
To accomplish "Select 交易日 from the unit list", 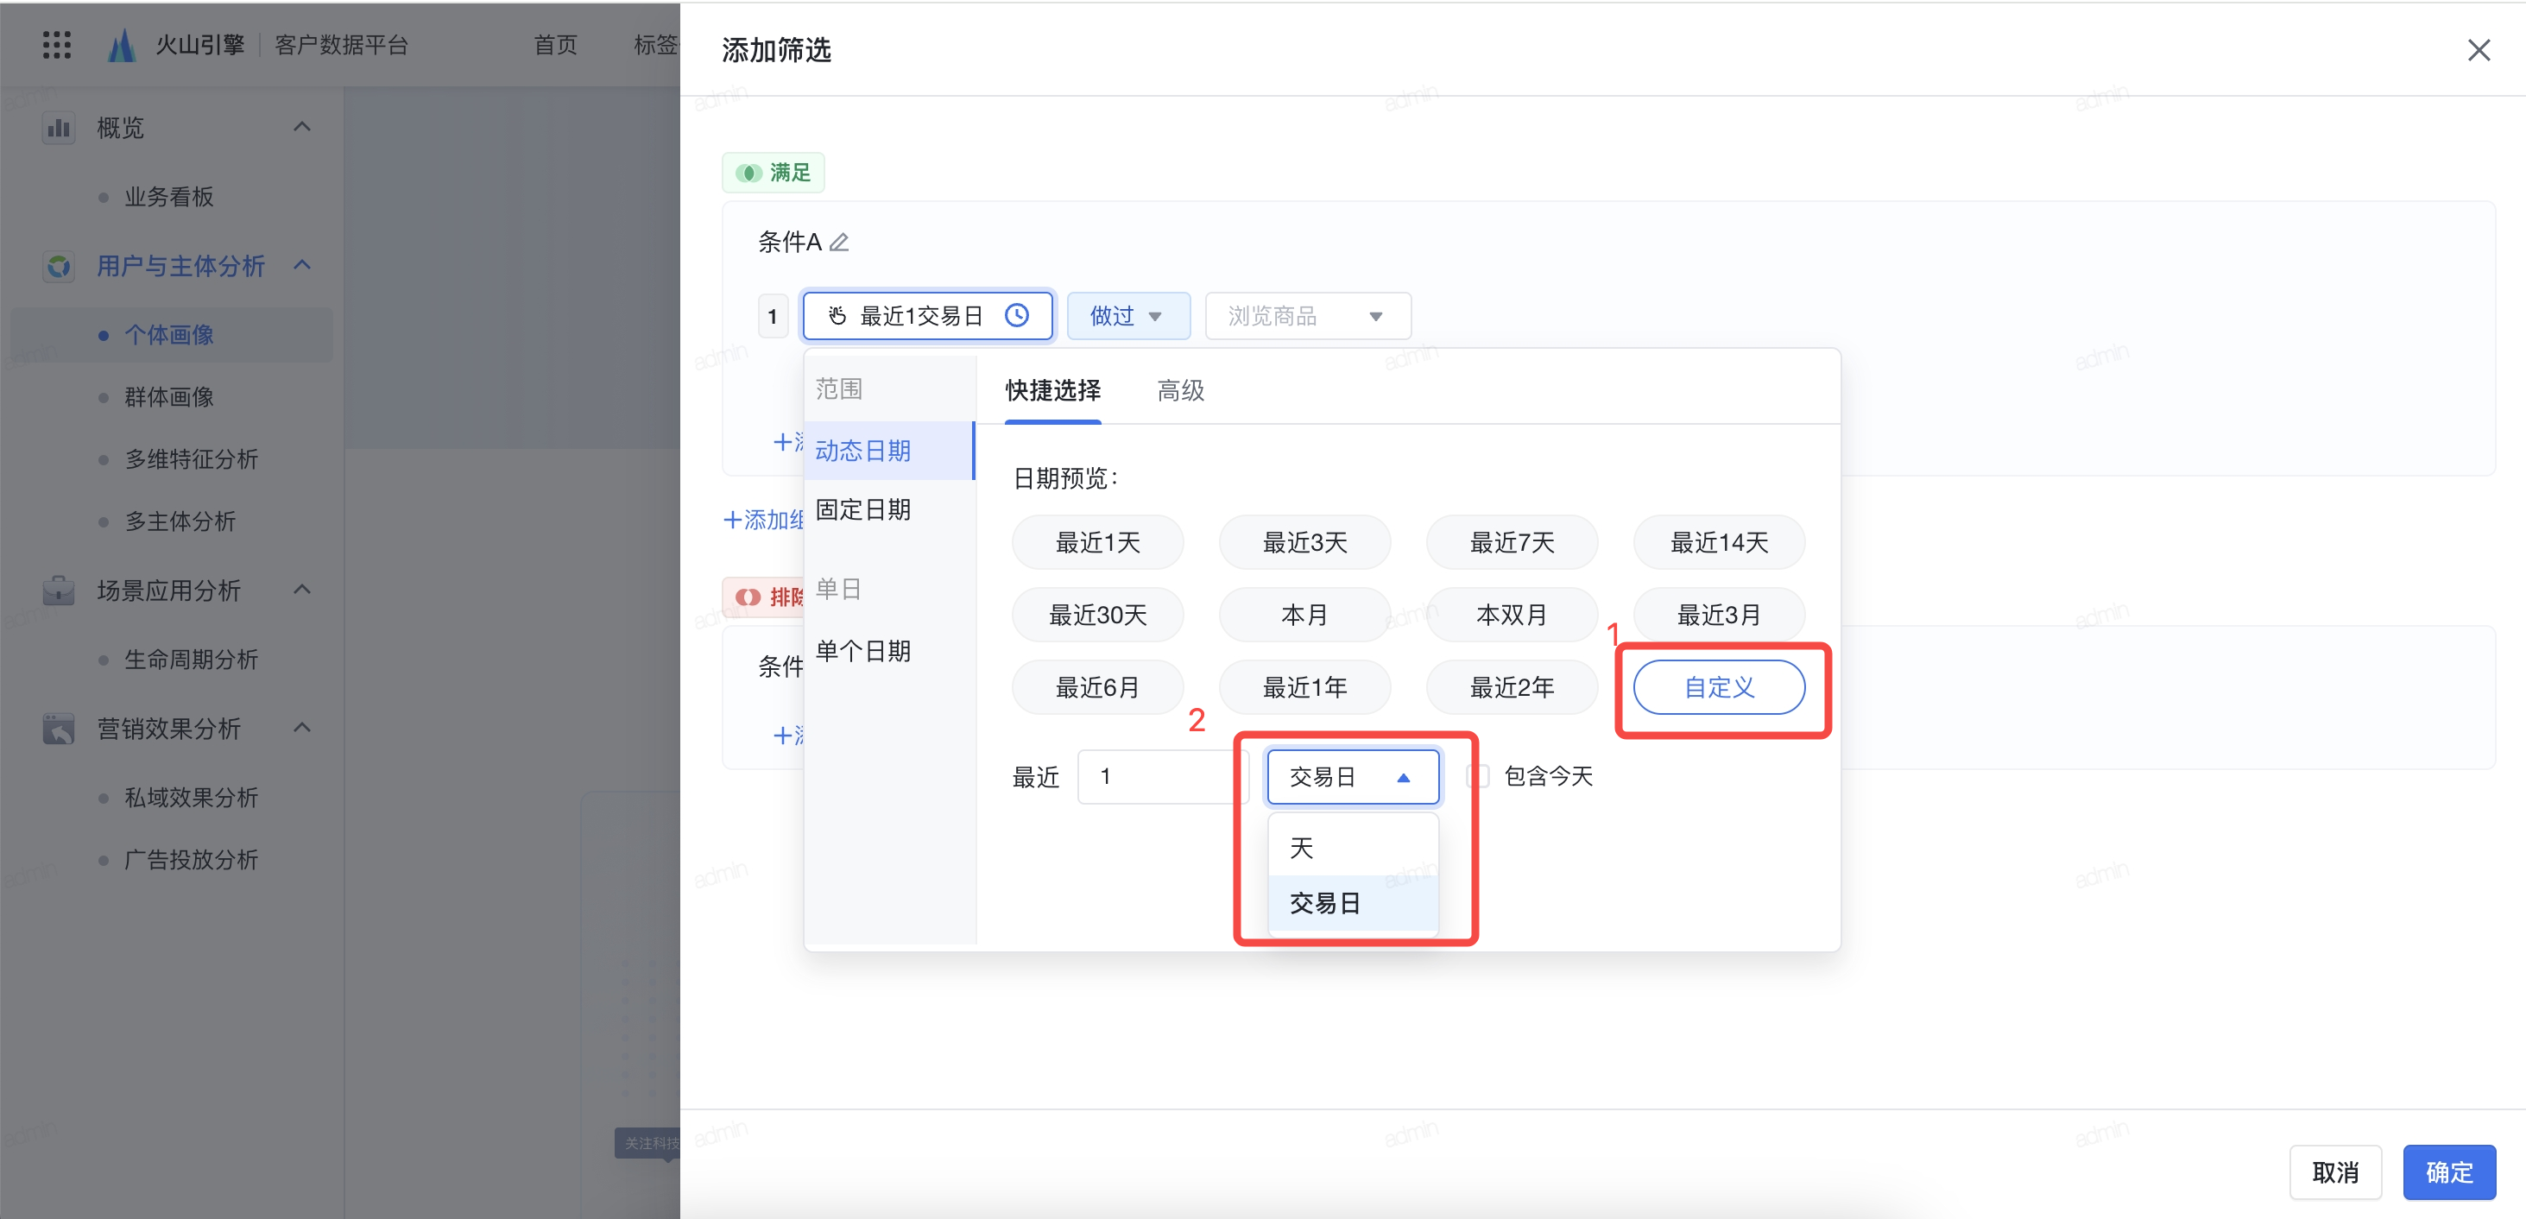I will [1354, 903].
